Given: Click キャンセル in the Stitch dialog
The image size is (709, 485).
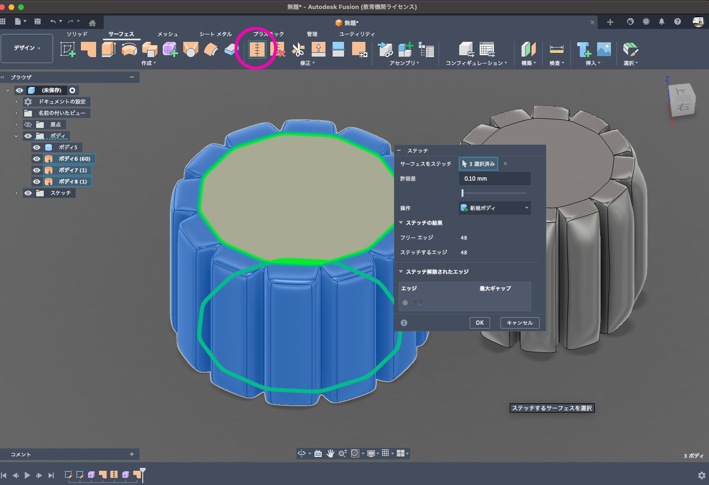Looking at the screenshot, I should (520, 323).
